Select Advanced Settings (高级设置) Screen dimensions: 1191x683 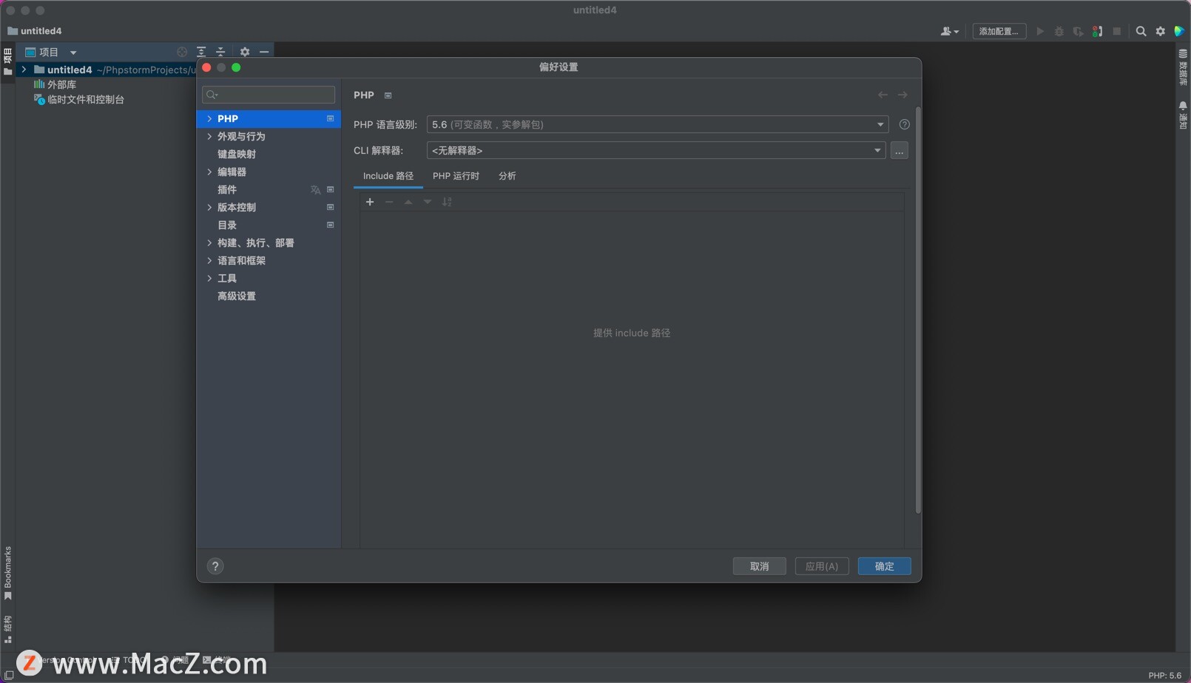click(x=237, y=296)
